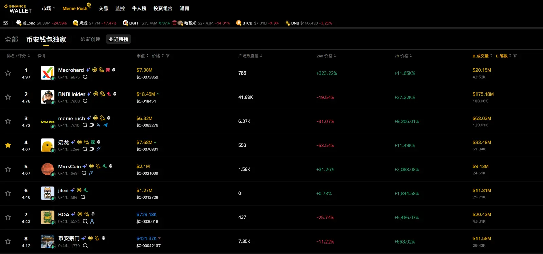Sort by 广场热度值 column
The image size is (543, 254).
pos(250,56)
